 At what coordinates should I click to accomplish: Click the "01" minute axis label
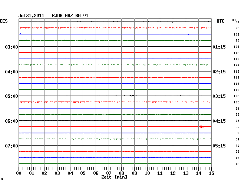[x=32, y=173]
